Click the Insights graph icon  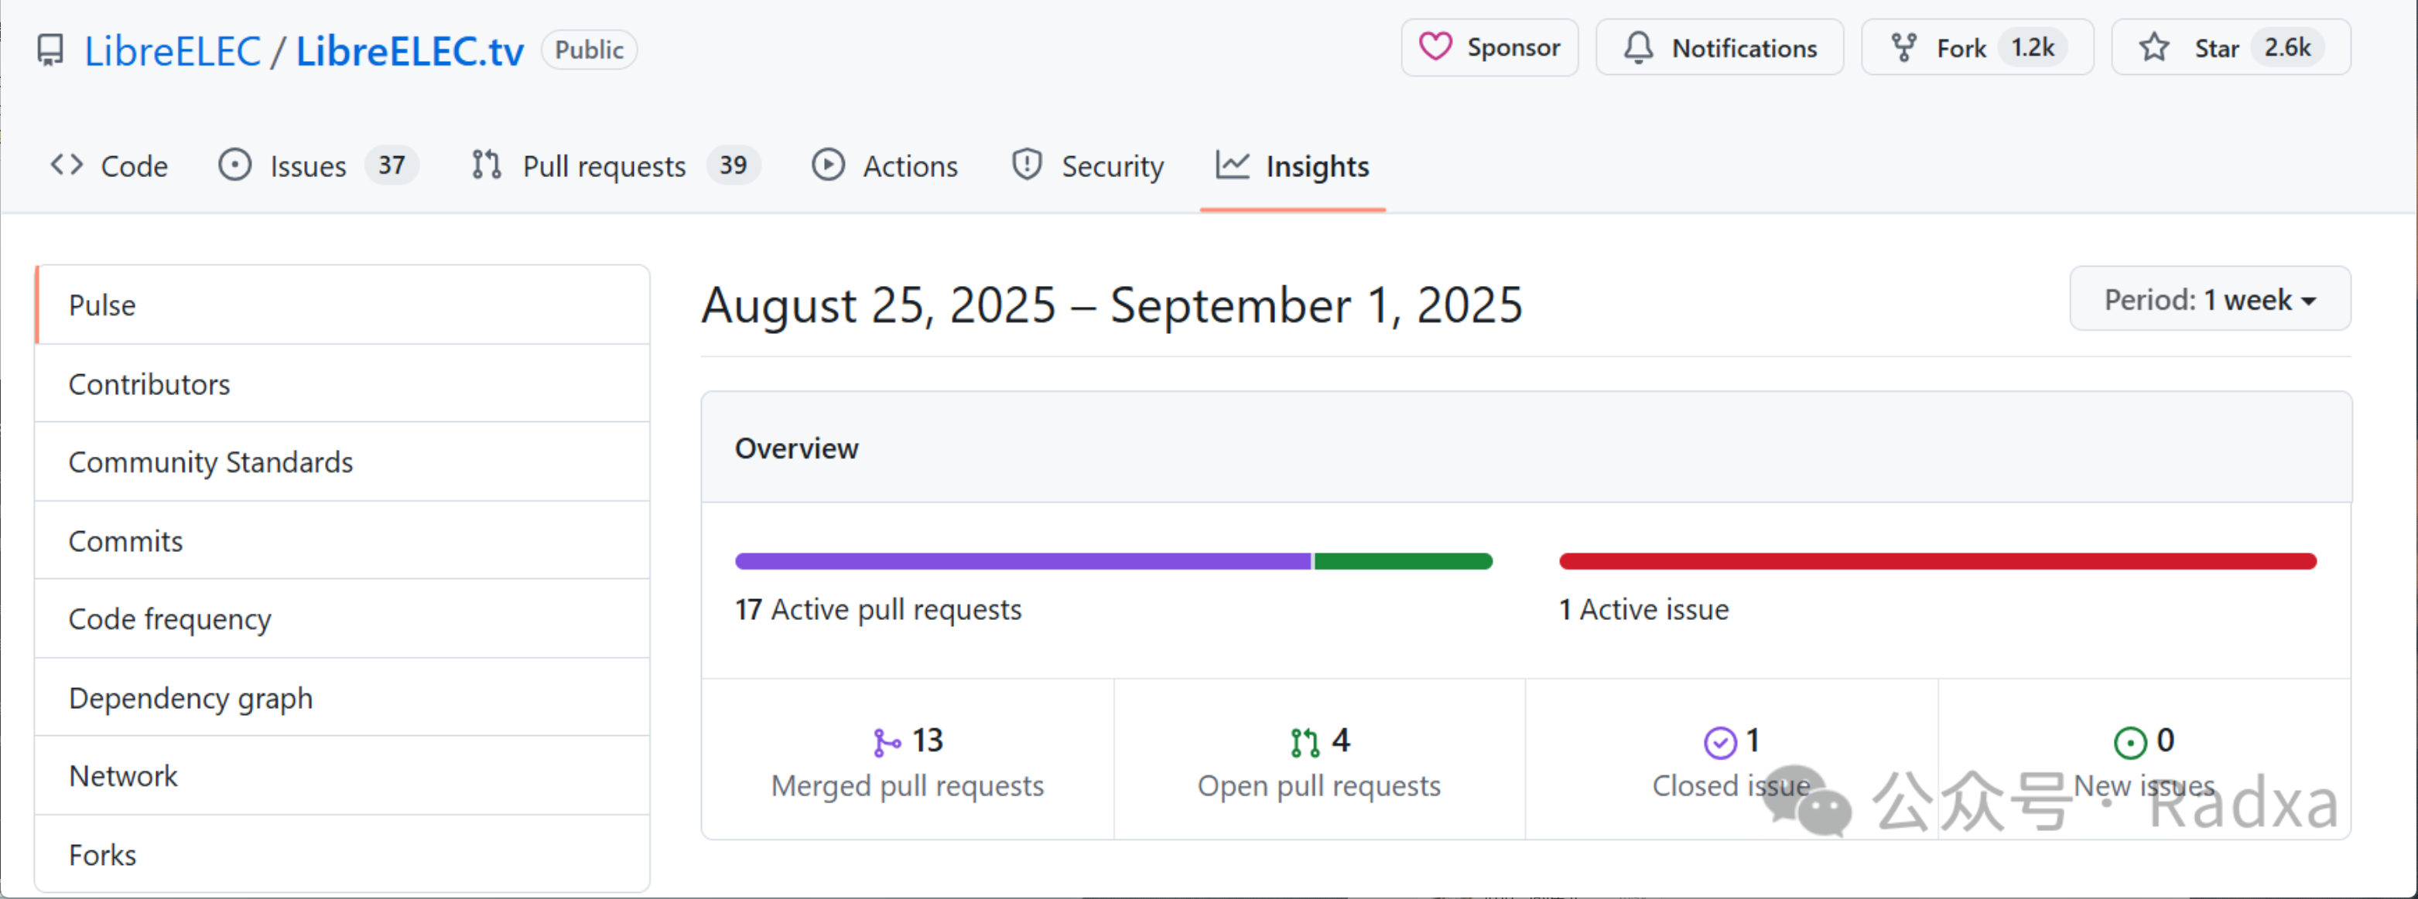[1233, 165]
